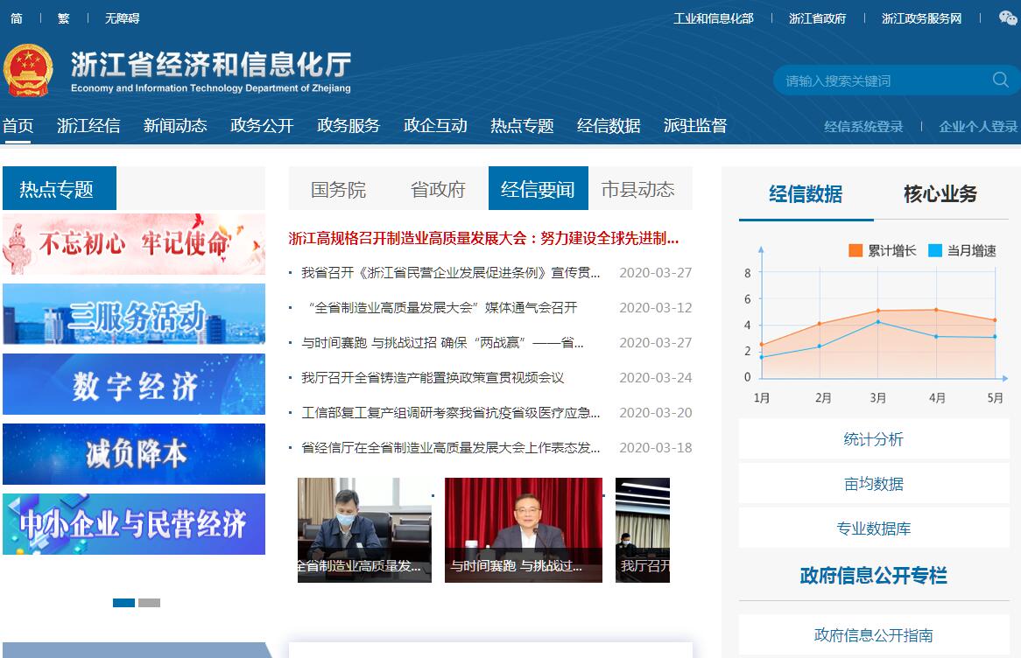The image size is (1021, 658).
Task: Toggle the blue 当月增速 chart legend
Action: (x=961, y=251)
